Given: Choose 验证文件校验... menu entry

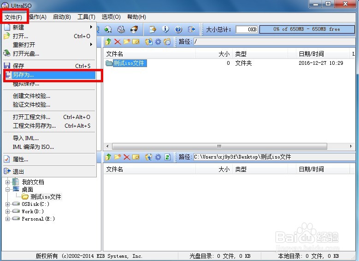Looking at the screenshot, I should coord(49,105).
